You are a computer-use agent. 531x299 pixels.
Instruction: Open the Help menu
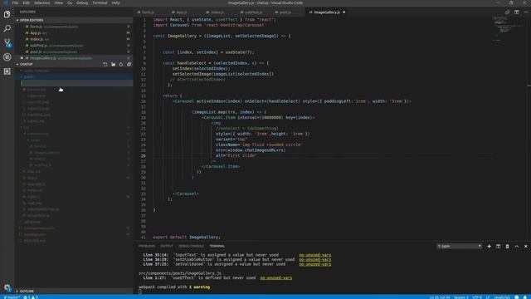click(115, 2)
